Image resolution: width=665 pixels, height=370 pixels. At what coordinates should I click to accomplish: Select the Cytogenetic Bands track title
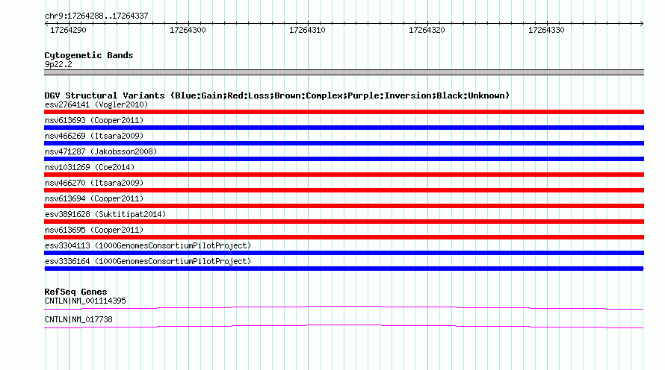[x=89, y=55]
